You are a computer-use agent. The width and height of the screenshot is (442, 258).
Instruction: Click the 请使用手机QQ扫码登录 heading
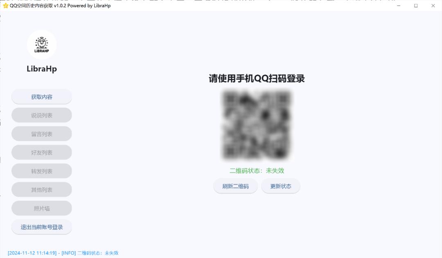pos(257,79)
